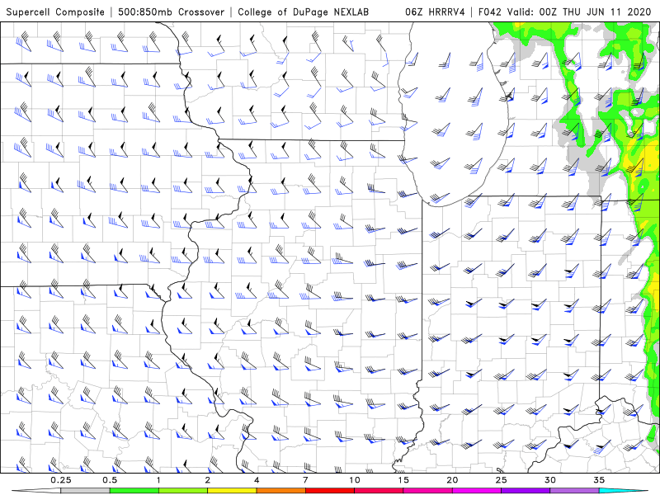660x495 pixels.
Task: Click the "Supercell Composite" title text
Action: (x=55, y=12)
